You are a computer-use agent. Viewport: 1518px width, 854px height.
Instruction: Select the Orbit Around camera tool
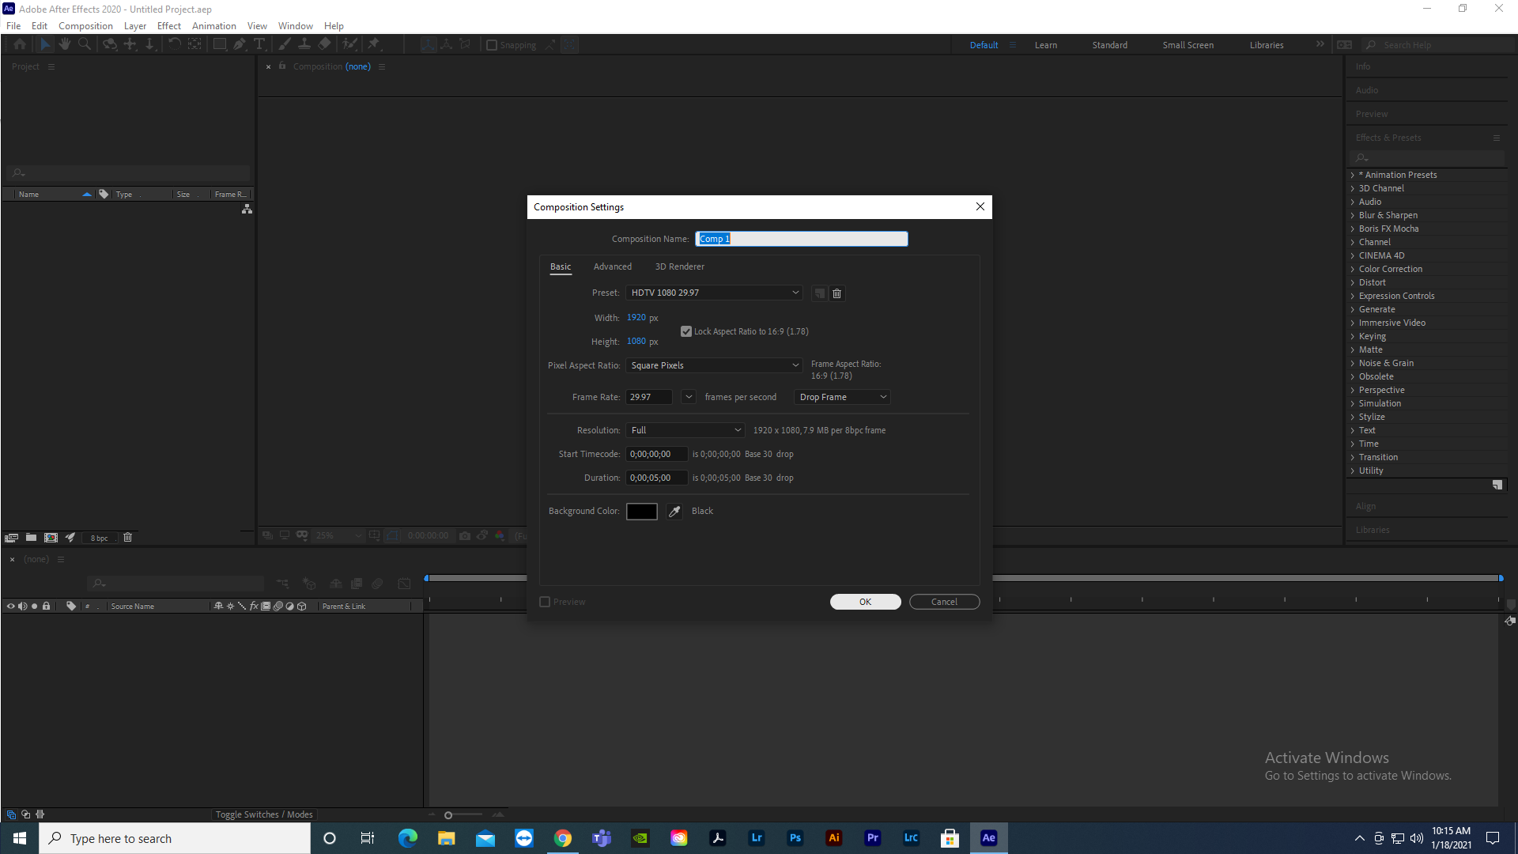(110, 45)
